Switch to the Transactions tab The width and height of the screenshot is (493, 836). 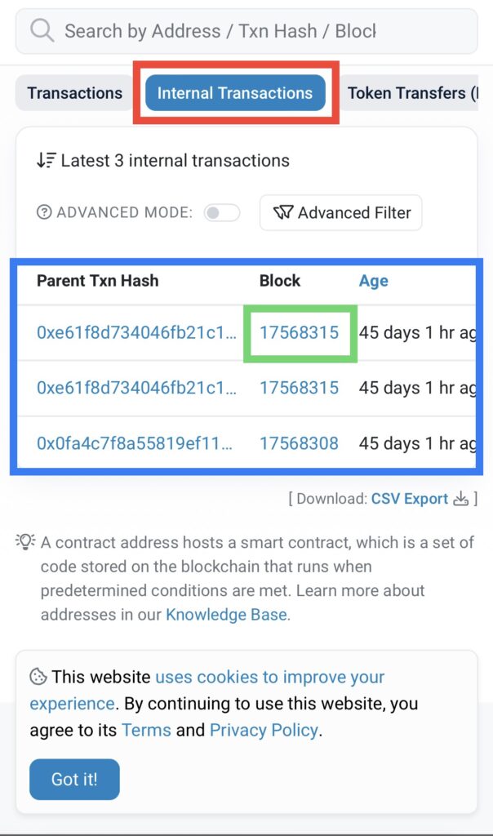pyautogui.click(x=74, y=93)
